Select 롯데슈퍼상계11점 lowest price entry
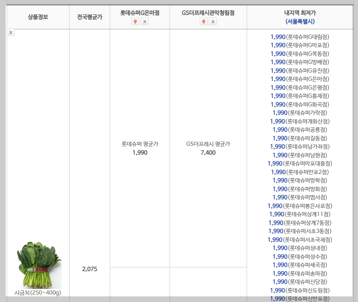358x302 pixels. coord(300,214)
